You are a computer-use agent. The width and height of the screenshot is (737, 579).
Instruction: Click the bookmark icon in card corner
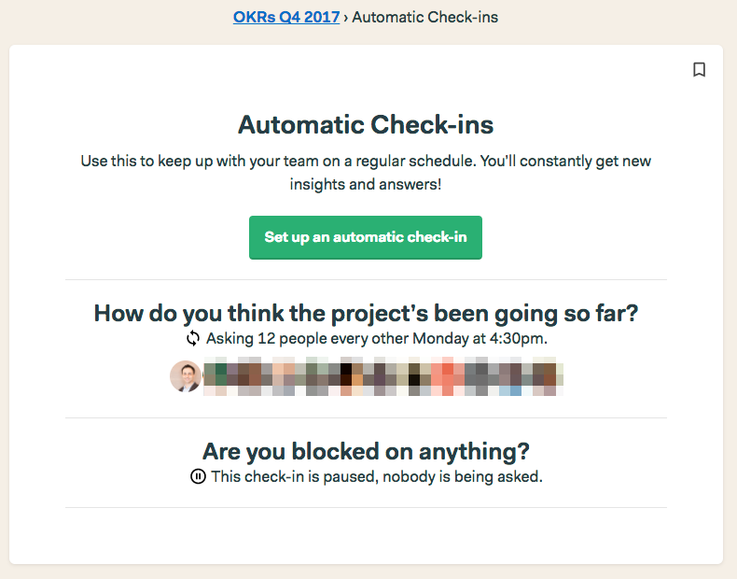coord(699,70)
